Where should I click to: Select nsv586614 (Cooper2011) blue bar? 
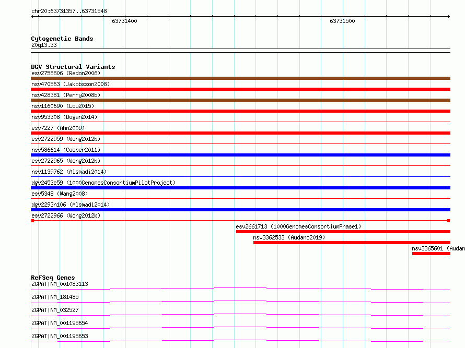pyautogui.click(x=240, y=155)
